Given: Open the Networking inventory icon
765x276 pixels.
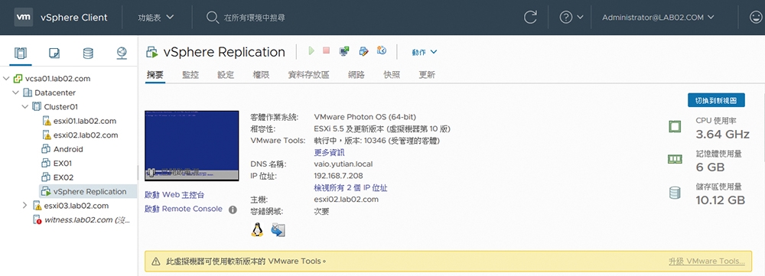Looking at the screenshot, I should click(122, 53).
